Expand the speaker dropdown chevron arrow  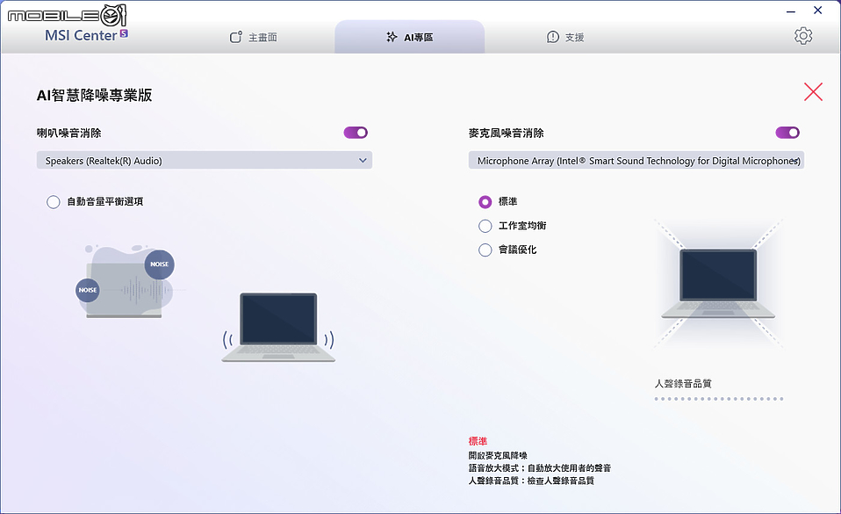pyautogui.click(x=363, y=161)
